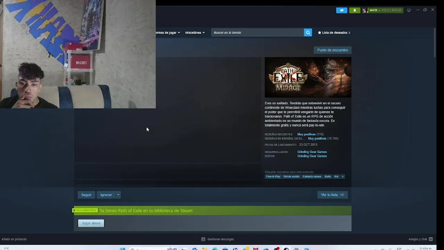Click the 'Ver tu lista' button
Image resolution: width=444 pixels, height=250 pixels.
pyautogui.click(x=332, y=195)
